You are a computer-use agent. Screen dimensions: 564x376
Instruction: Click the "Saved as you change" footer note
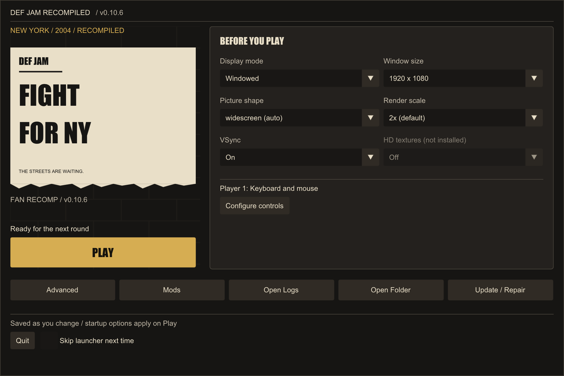pos(94,324)
